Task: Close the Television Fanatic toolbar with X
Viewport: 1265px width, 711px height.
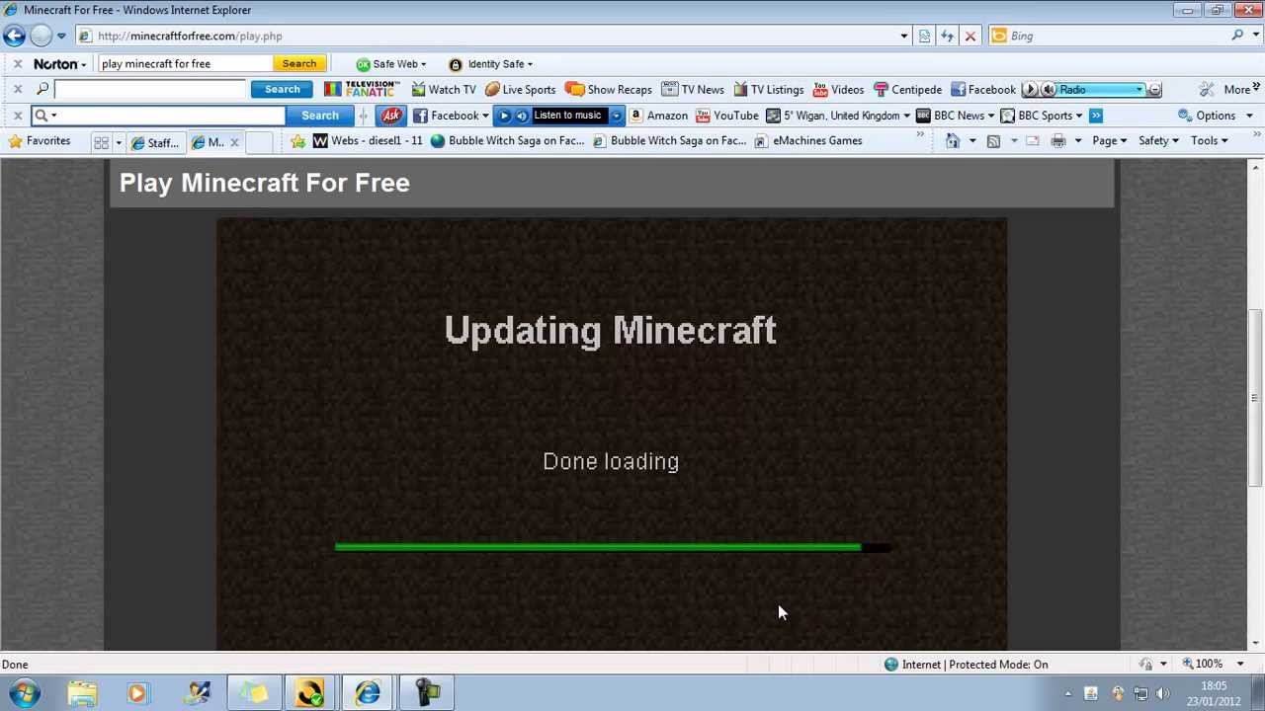Action: pyautogui.click(x=17, y=89)
